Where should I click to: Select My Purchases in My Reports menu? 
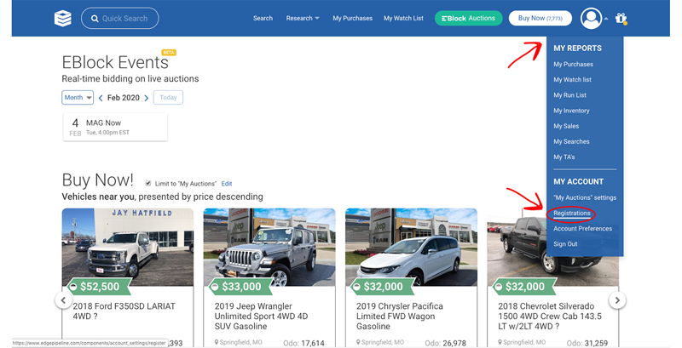[x=573, y=64]
